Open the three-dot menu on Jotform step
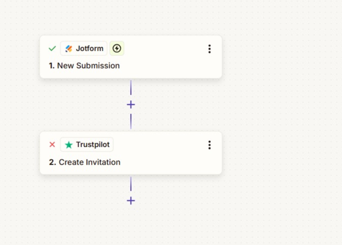The height and width of the screenshot is (245, 342). (x=210, y=49)
